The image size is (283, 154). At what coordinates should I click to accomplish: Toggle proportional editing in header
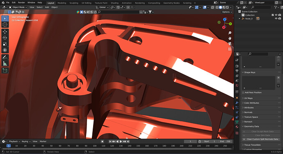coord(128,7)
